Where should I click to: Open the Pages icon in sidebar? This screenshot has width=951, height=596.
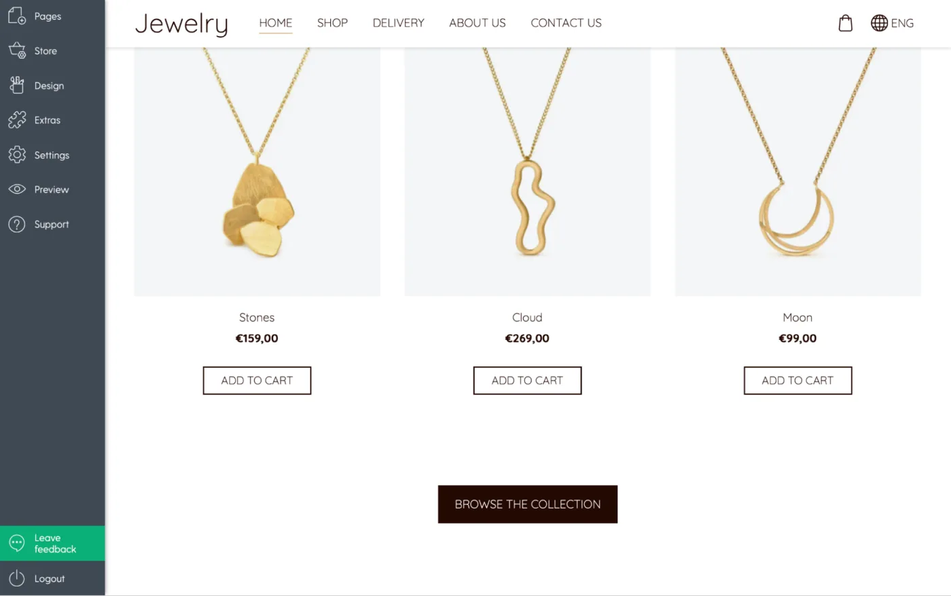tap(17, 16)
